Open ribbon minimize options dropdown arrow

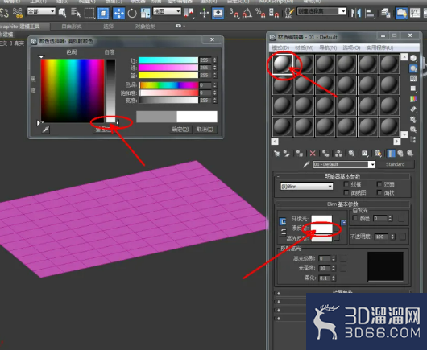click(184, 26)
